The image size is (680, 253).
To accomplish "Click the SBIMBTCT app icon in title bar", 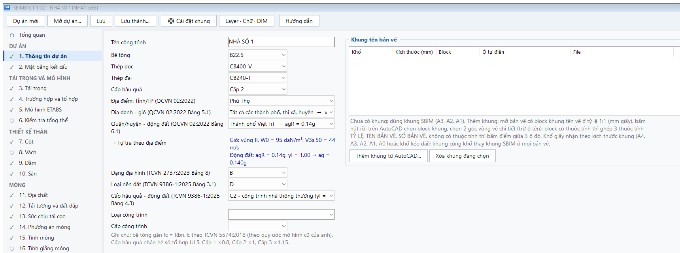I will click(7, 8).
